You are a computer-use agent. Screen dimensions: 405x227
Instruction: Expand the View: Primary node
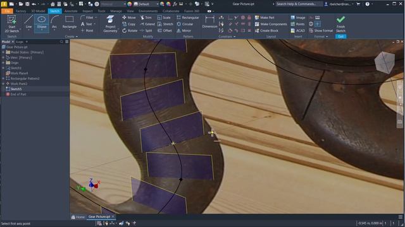point(3,57)
